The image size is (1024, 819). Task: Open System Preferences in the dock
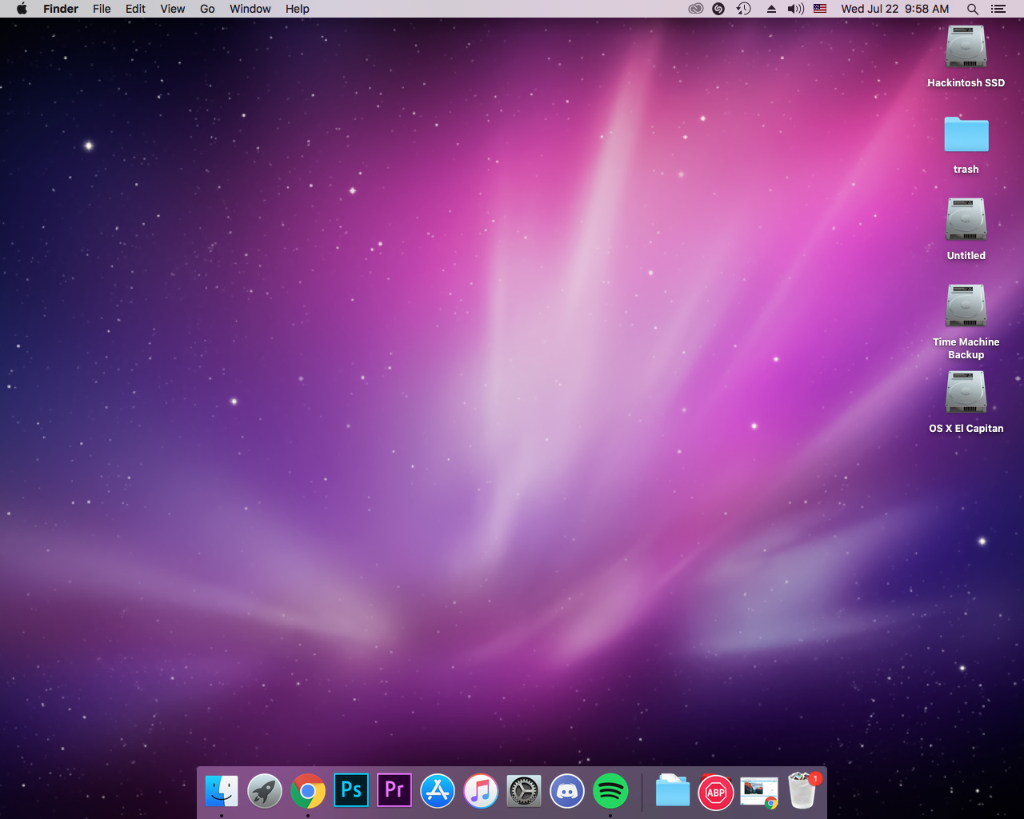524,791
